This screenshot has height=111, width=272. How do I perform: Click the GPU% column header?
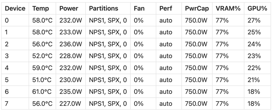[x=257, y=8]
